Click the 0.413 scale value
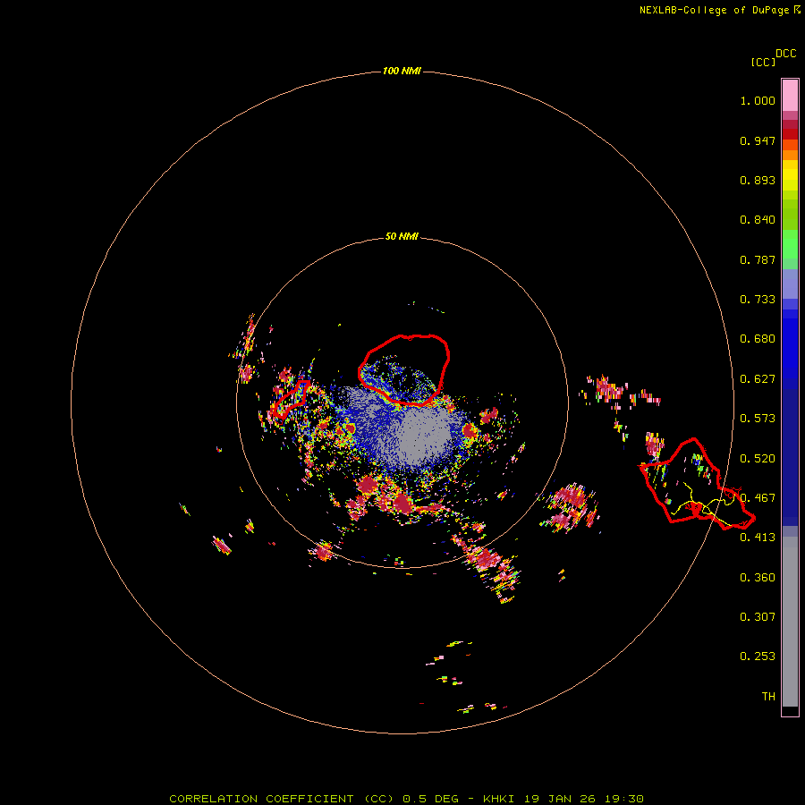 coord(758,538)
